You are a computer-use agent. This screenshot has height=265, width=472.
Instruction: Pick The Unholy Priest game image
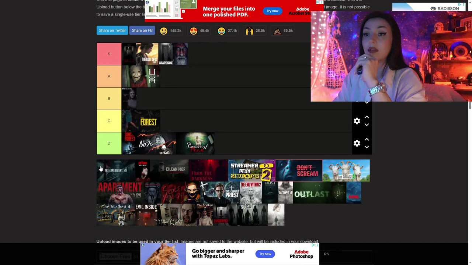click(x=220, y=192)
